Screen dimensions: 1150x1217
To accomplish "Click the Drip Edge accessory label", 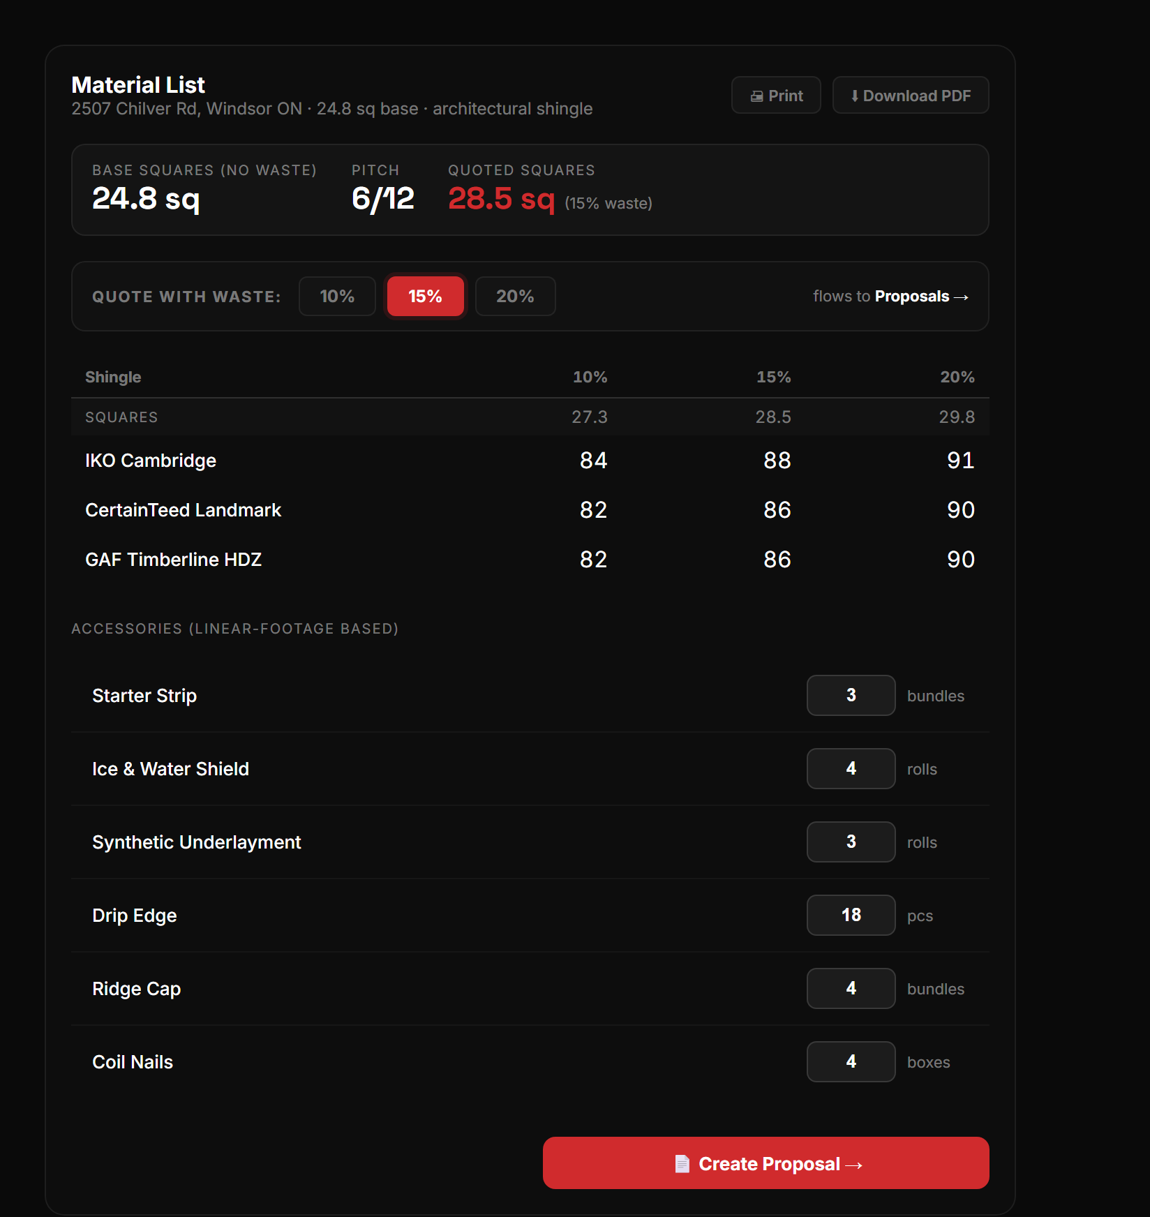I will (135, 916).
